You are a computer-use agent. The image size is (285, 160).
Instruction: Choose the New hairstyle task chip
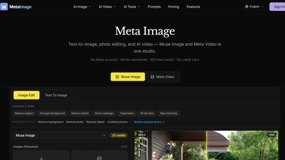pyautogui.click(x=169, y=113)
